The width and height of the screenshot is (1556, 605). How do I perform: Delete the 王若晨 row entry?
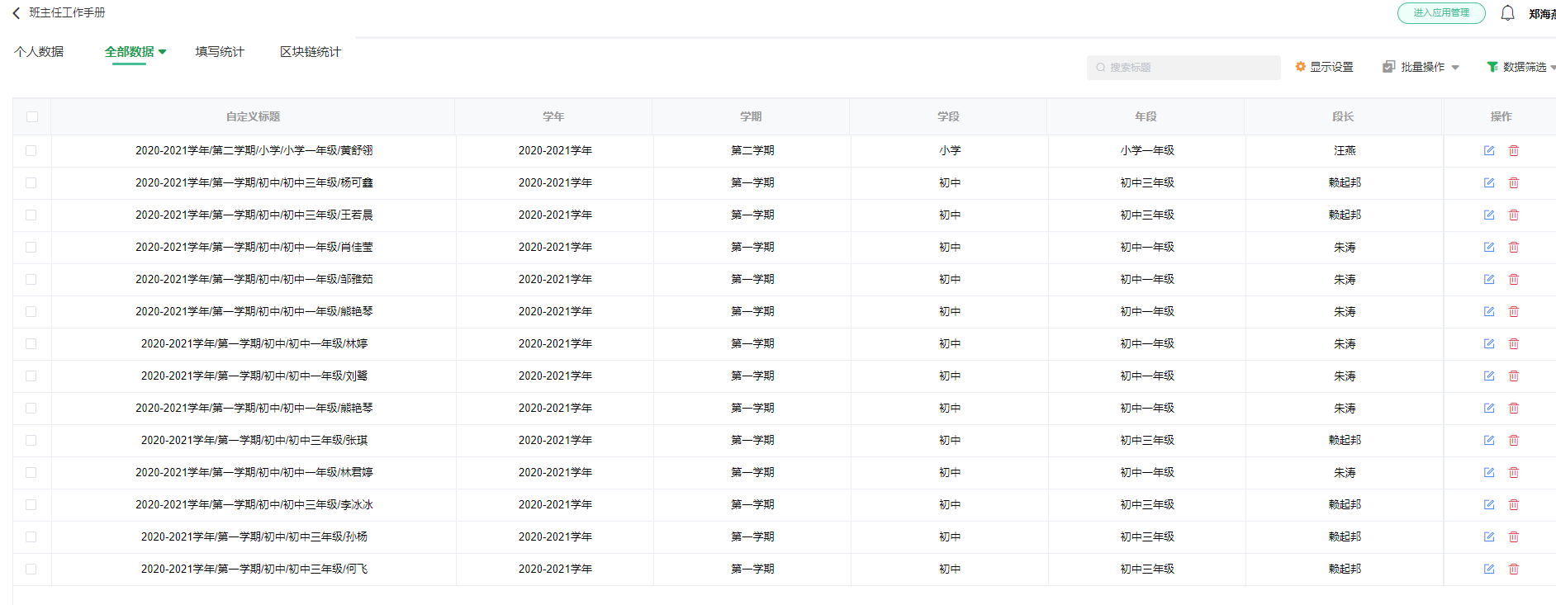(1514, 215)
